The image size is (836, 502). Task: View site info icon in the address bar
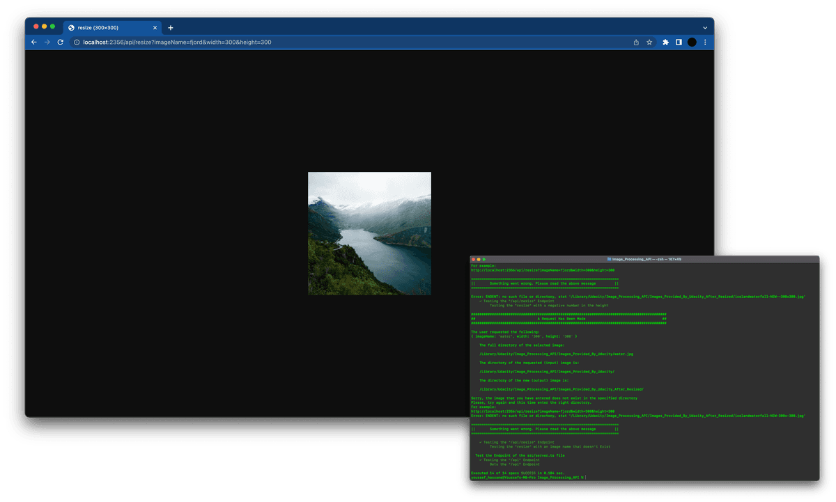click(x=75, y=42)
